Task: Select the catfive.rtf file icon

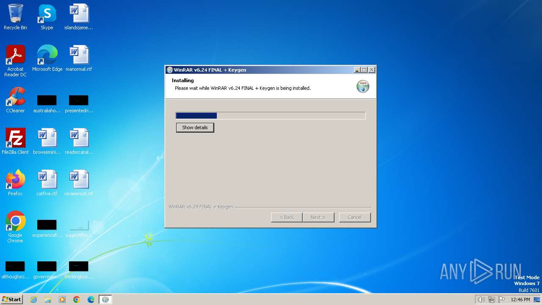Action: pyautogui.click(x=47, y=183)
